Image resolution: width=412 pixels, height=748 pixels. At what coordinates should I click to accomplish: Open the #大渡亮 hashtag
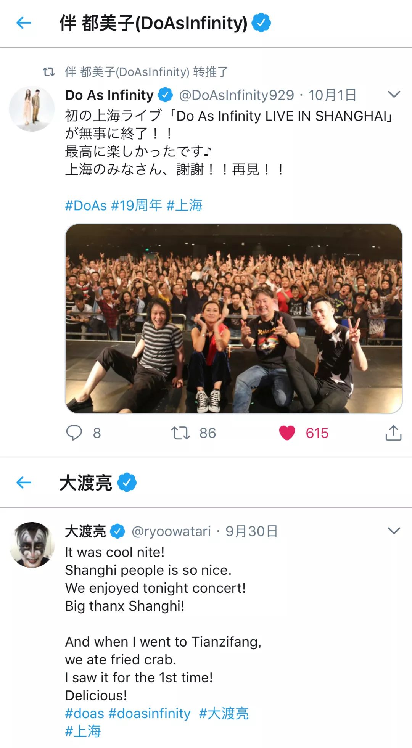(224, 713)
